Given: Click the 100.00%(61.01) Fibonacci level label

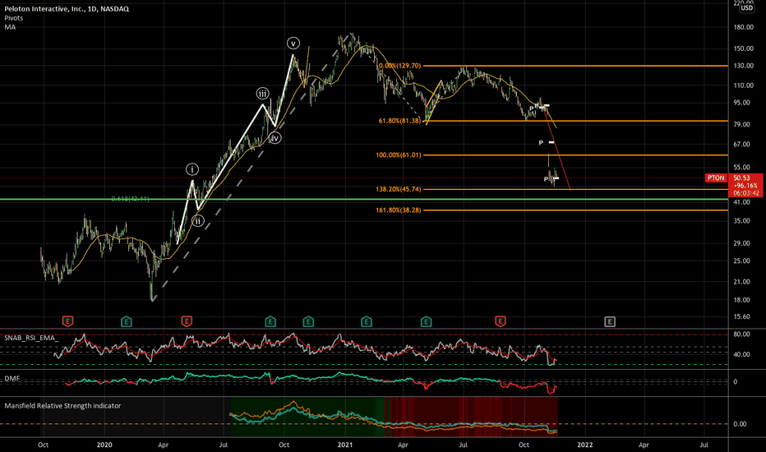Looking at the screenshot, I should click(398, 155).
